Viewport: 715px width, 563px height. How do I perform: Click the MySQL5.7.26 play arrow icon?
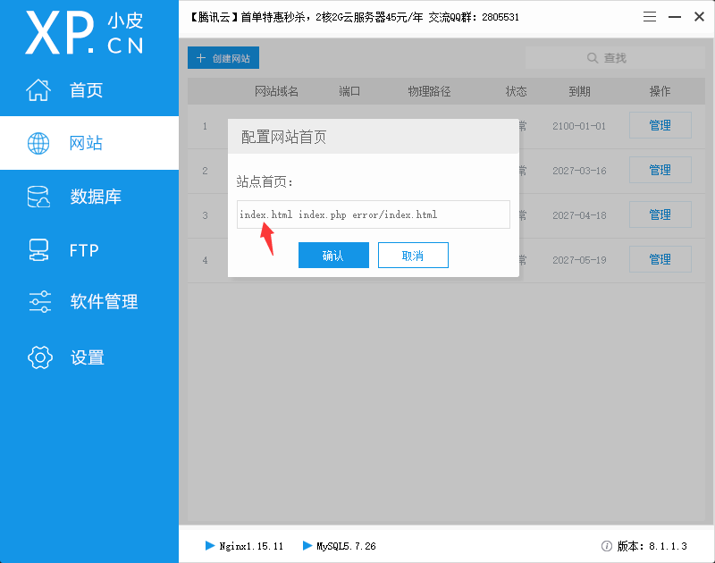click(308, 545)
